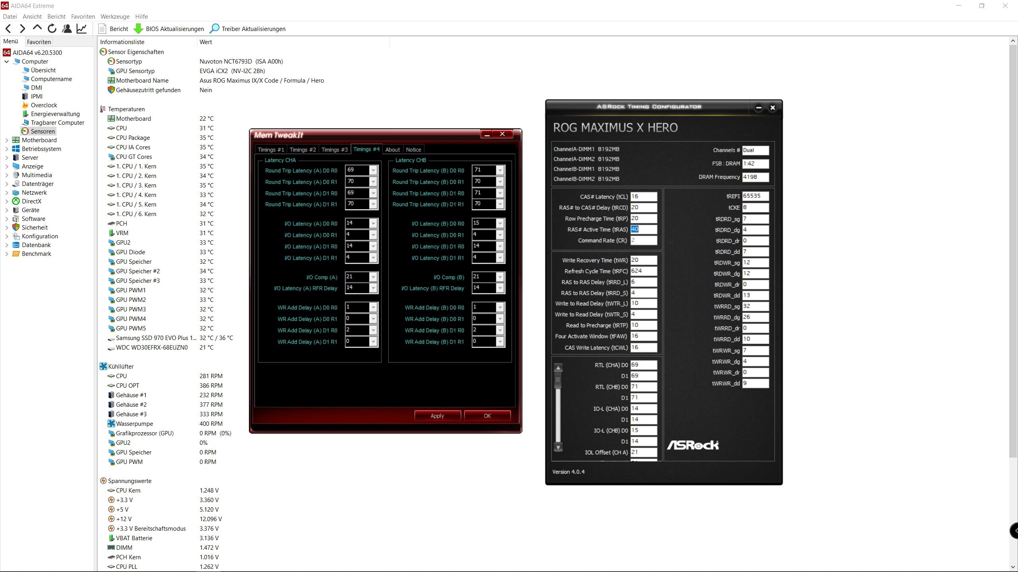Image resolution: width=1018 pixels, height=572 pixels.
Task: Open Round Trip Latency (A) D0 R0 dropdown
Action: [x=373, y=170]
